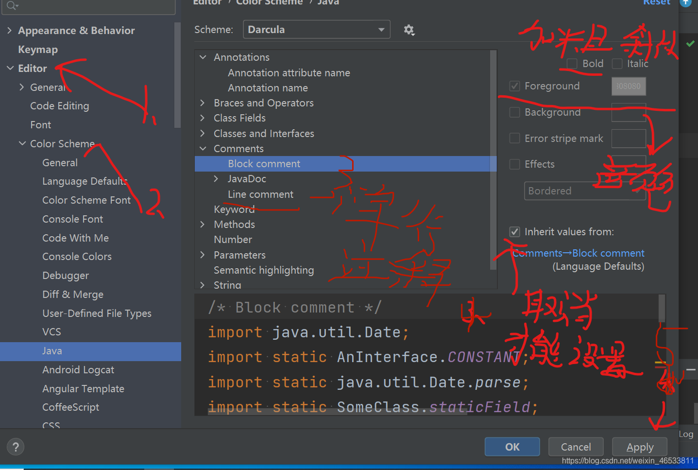Image resolution: width=698 pixels, height=470 pixels.
Task: Enable the Effects checkbox
Action: (514, 164)
